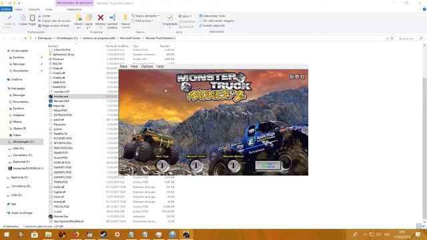The image size is (427, 240).
Task: Click the green button in game launcher
Action: coord(268,165)
